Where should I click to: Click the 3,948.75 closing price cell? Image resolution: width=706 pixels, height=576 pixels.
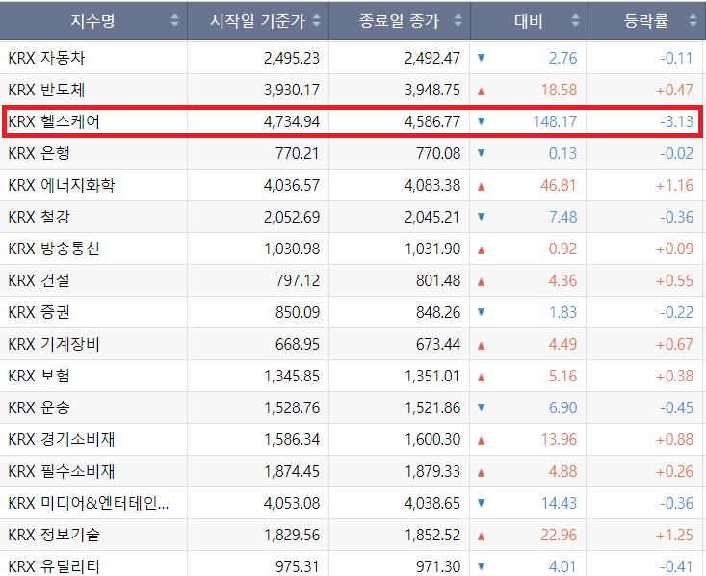click(432, 90)
